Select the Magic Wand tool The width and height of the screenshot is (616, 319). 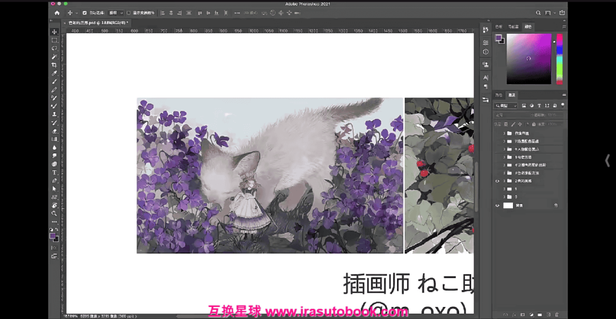pos(55,57)
